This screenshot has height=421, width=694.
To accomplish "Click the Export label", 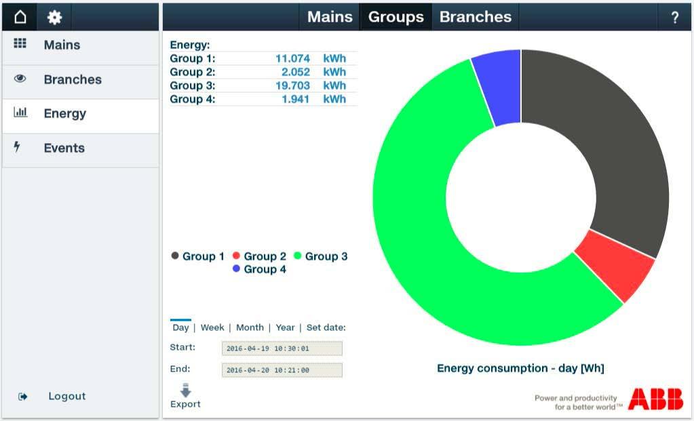I will [x=185, y=404].
